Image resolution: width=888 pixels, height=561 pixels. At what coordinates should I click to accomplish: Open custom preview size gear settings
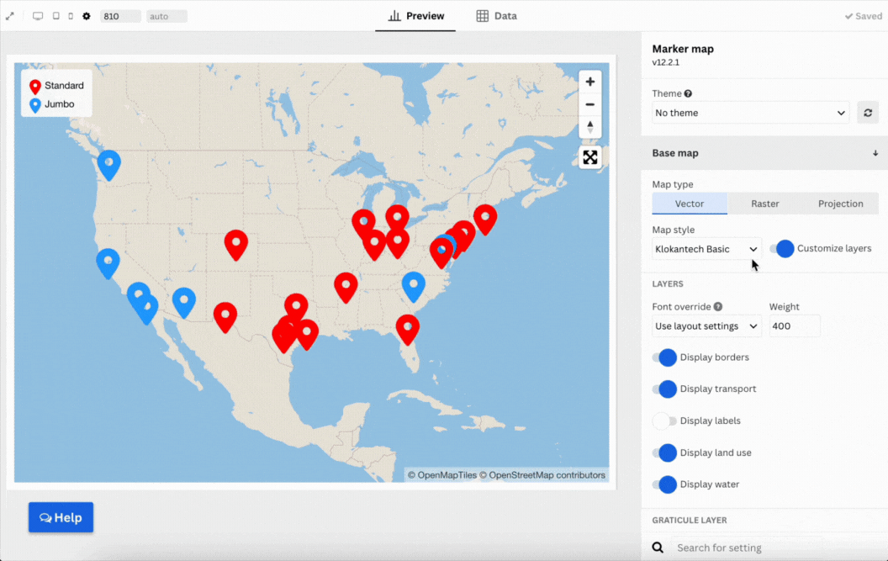(x=86, y=16)
